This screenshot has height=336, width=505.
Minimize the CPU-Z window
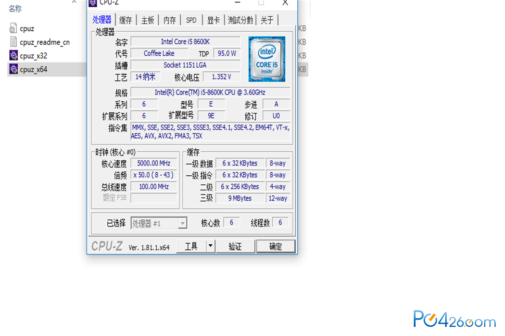(238, 3)
